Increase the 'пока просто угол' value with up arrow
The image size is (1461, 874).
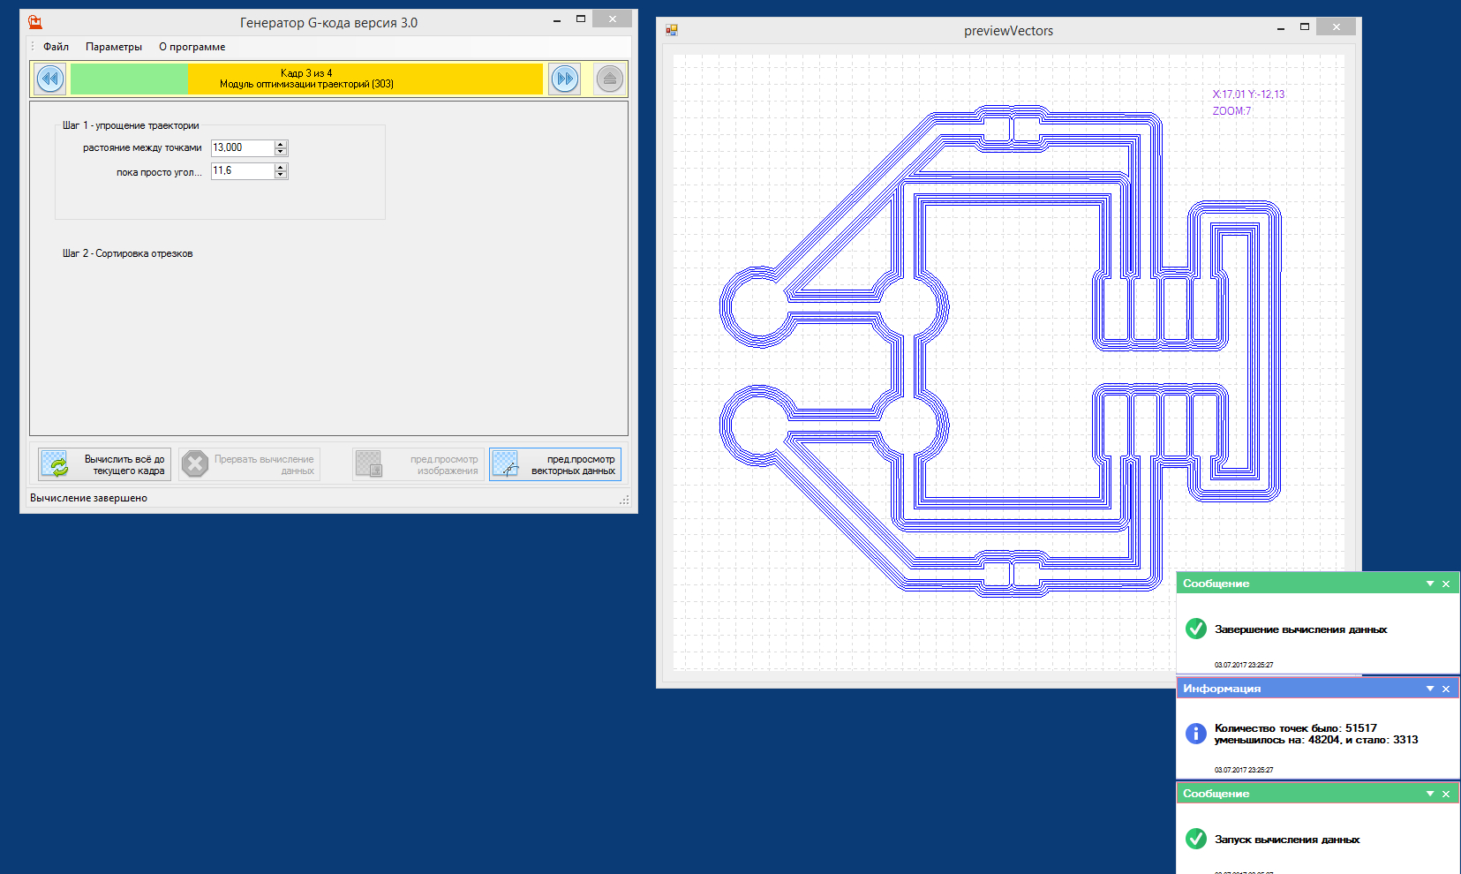(281, 167)
